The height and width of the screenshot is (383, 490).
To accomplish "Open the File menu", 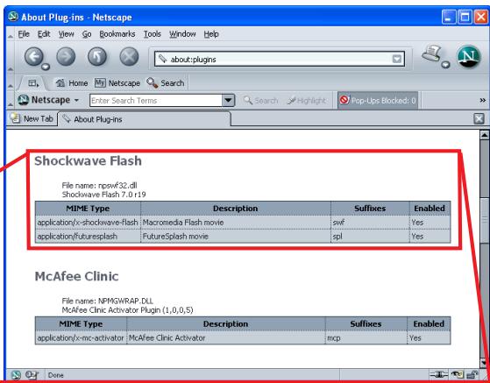I will coord(24,34).
